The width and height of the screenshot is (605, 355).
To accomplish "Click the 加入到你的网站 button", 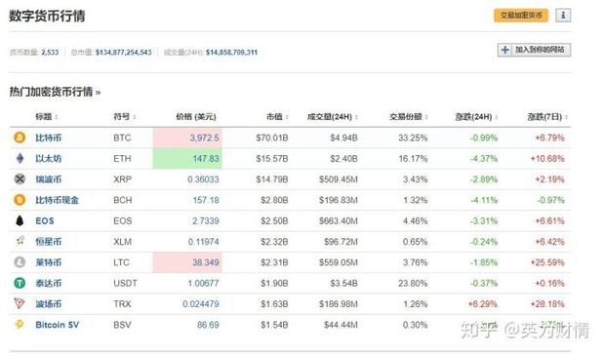I will coord(534,50).
